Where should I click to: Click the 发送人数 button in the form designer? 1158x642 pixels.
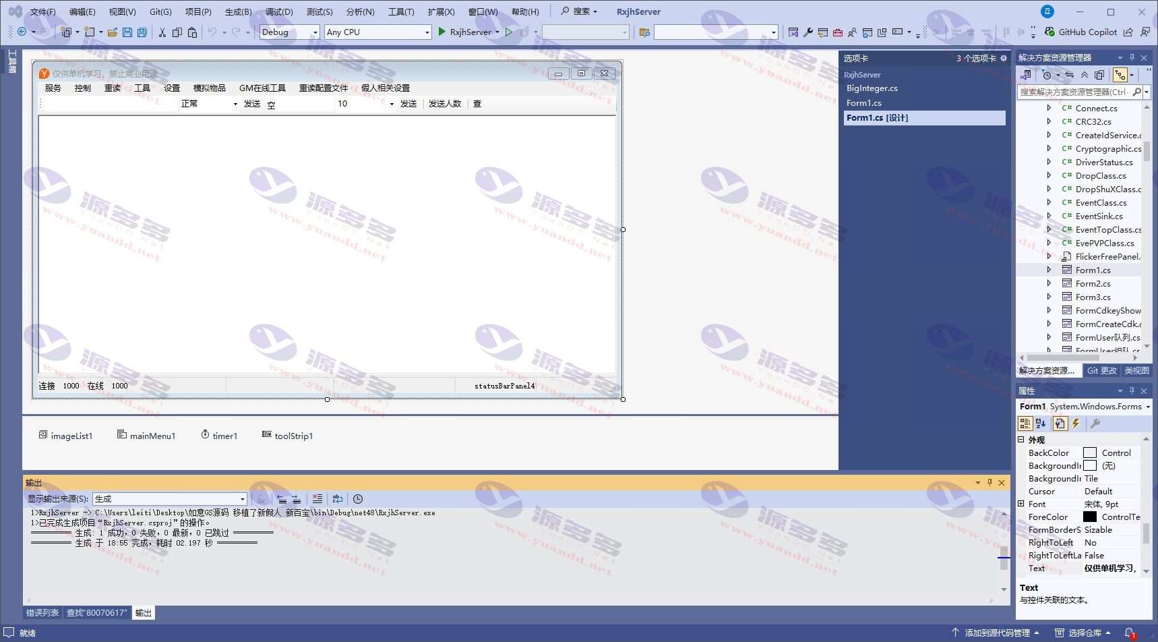[x=445, y=104]
